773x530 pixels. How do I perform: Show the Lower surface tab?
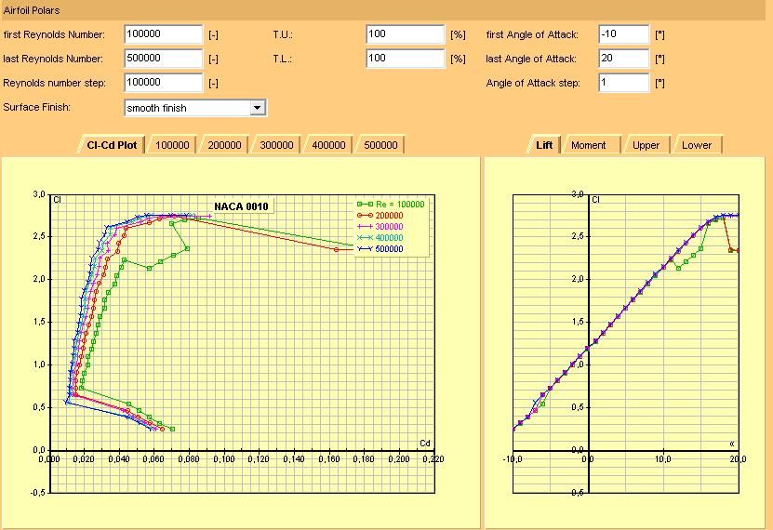696,145
